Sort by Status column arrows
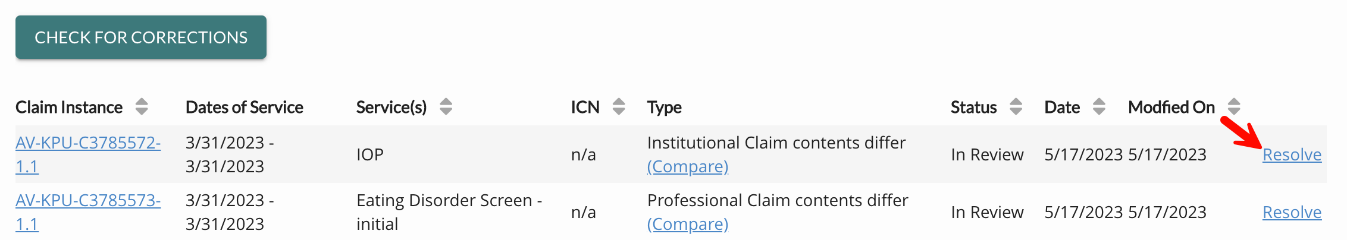Viewport: 1347px width, 240px height. pyautogui.click(x=1016, y=107)
